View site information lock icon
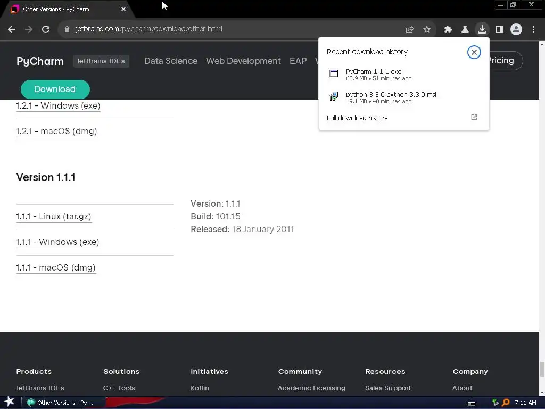Screen dimensions: 545x409 click(x=67, y=29)
